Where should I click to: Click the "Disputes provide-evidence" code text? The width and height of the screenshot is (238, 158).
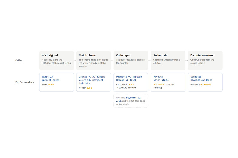(x=201, y=78)
